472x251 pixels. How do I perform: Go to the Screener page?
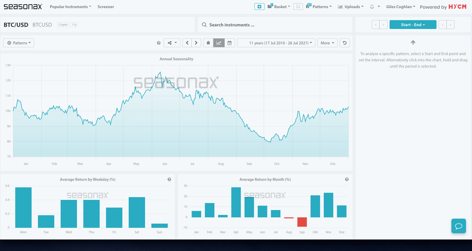pos(106,7)
